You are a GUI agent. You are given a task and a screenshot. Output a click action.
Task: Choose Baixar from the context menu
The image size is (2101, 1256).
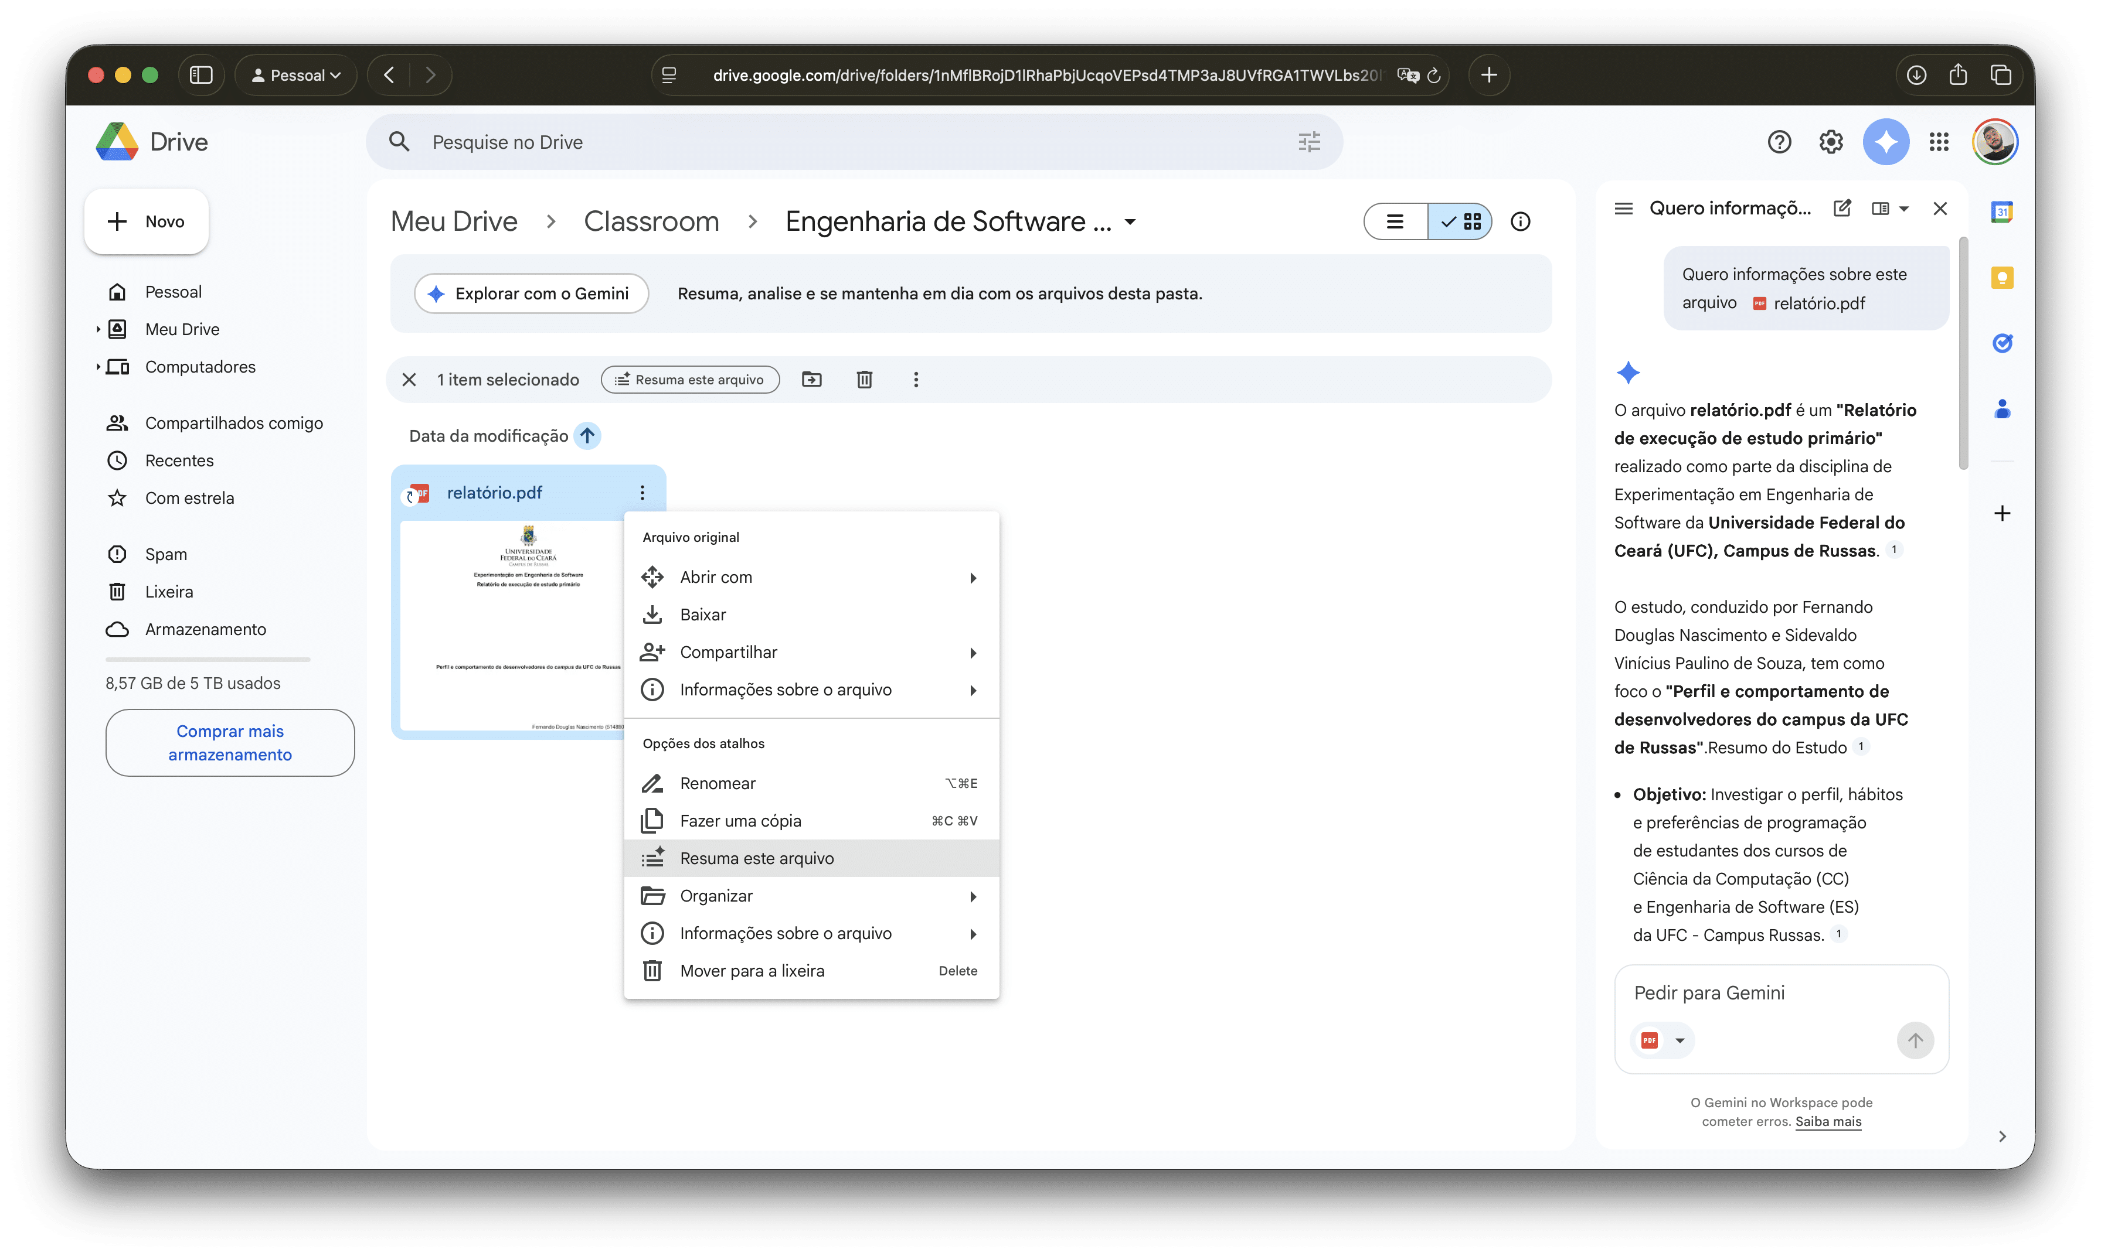coord(702,615)
